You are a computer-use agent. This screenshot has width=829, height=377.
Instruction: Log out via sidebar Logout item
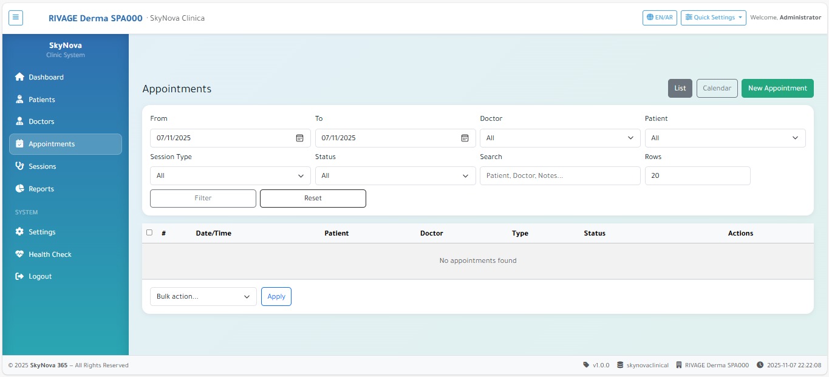[x=40, y=276]
